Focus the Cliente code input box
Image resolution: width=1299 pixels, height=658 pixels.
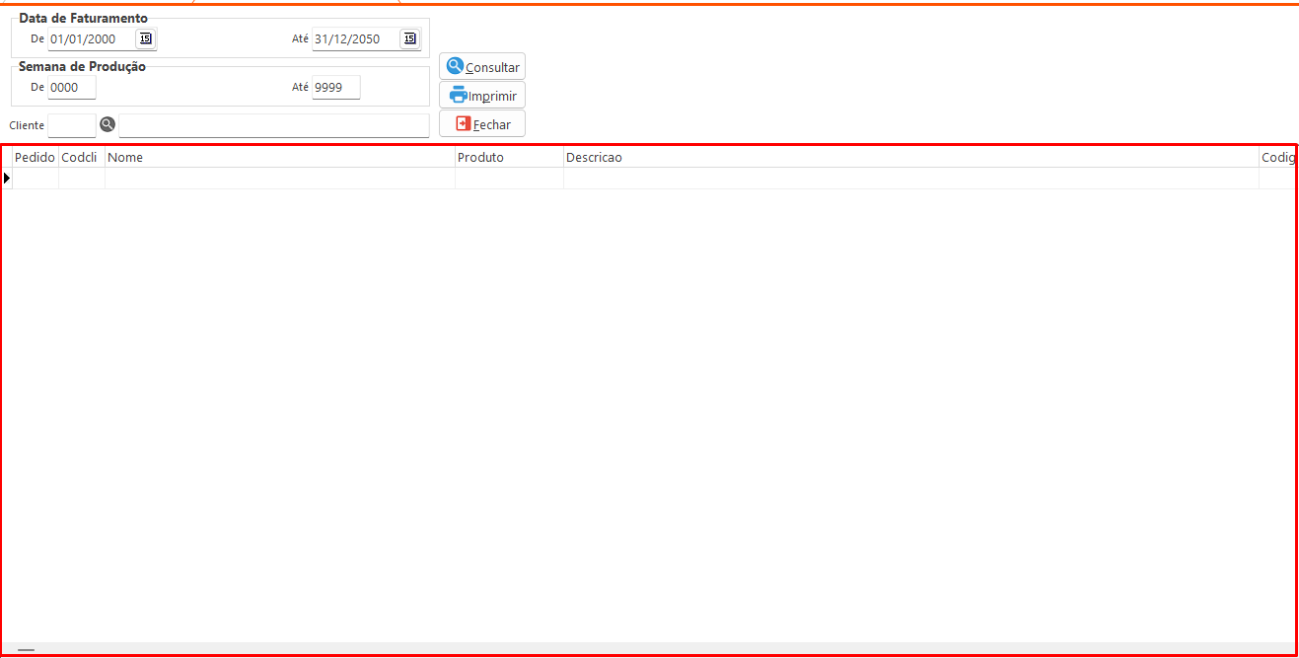tap(72, 125)
